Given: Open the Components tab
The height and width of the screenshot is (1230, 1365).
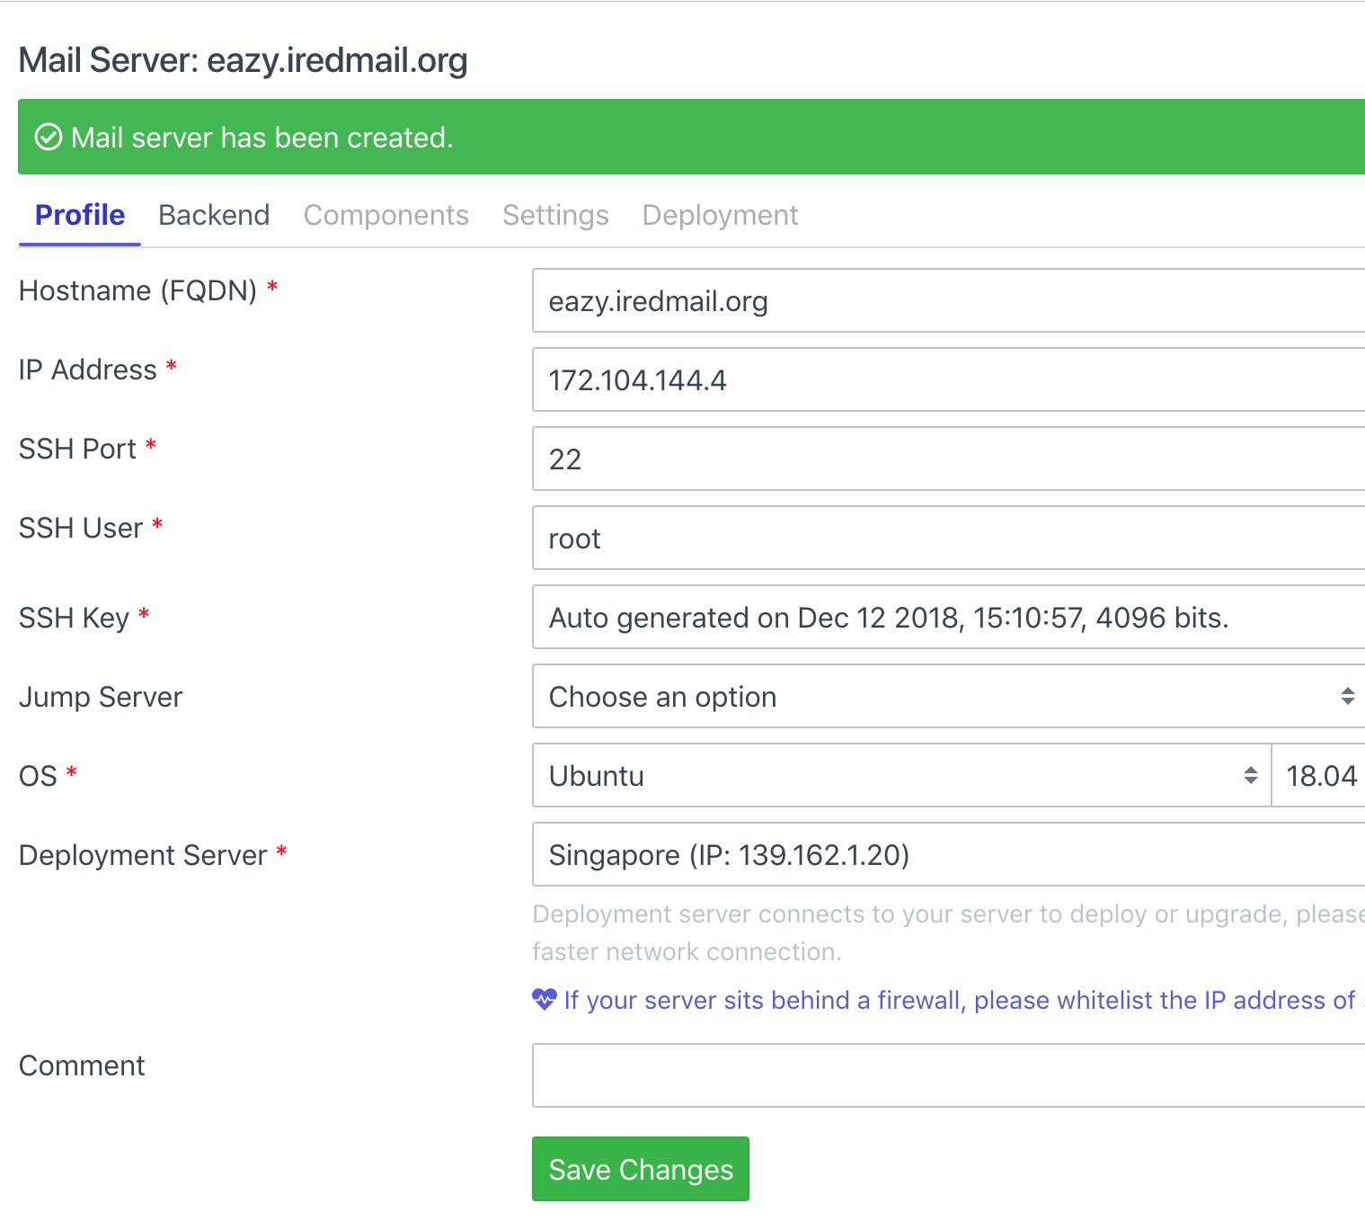Looking at the screenshot, I should point(386,215).
